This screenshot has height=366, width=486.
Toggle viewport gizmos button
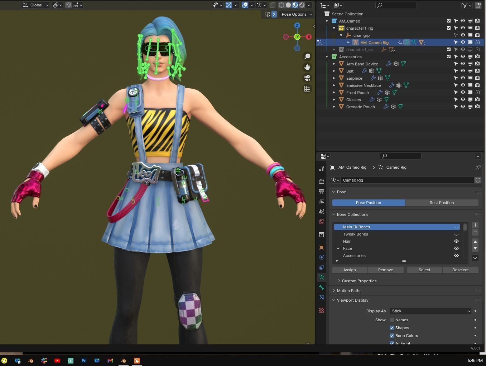(228, 5)
